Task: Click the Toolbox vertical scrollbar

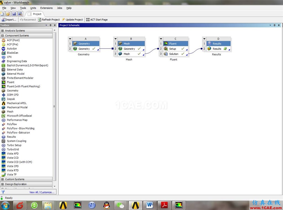Action: click(x=55, y=107)
